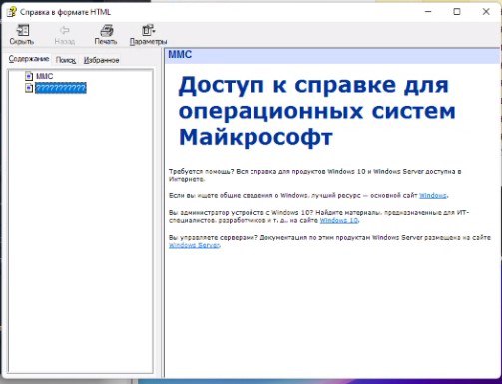This screenshot has height=384, width=502.
Task: Click the help window title bar icon
Action: coord(11,12)
